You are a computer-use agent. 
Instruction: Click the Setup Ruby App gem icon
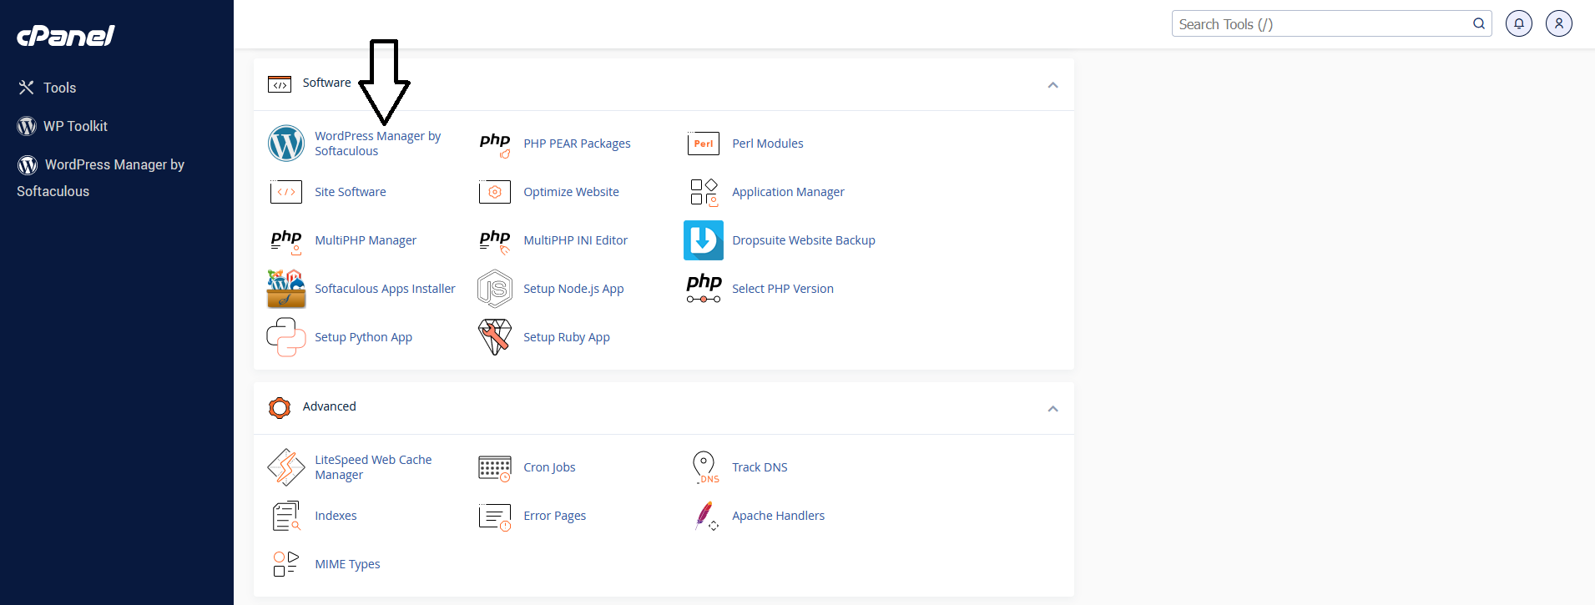495,337
